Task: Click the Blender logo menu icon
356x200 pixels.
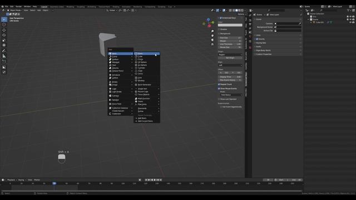Action: pos(2,7)
